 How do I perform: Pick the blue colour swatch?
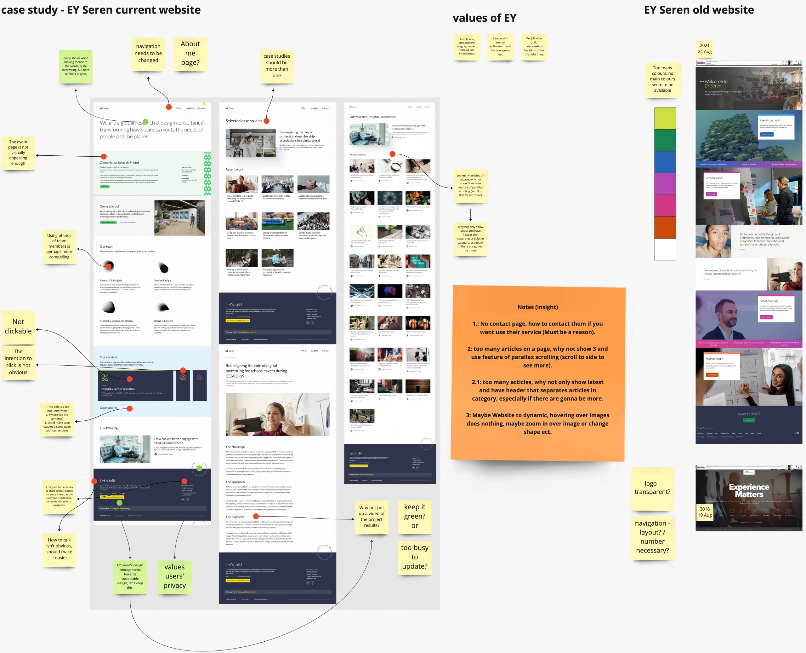pyautogui.click(x=665, y=162)
